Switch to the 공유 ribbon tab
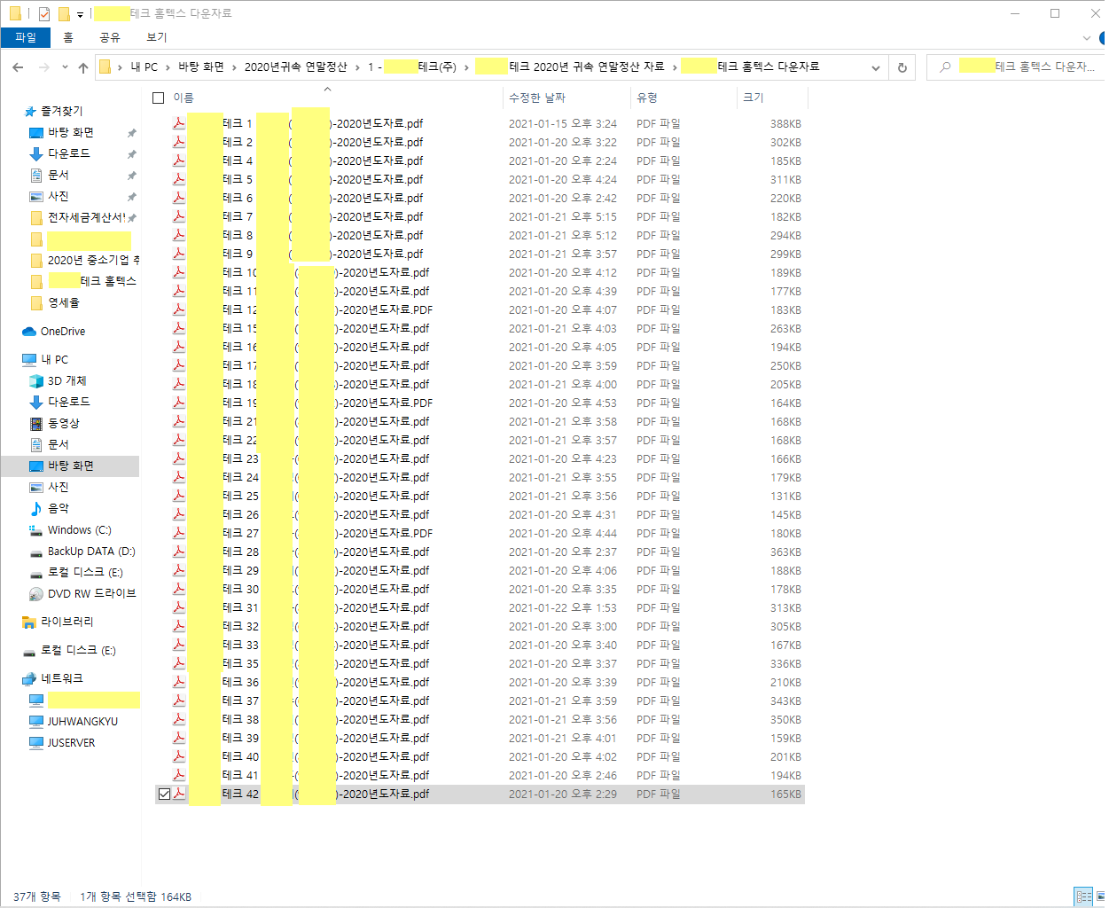The height and width of the screenshot is (908, 1117). click(110, 37)
